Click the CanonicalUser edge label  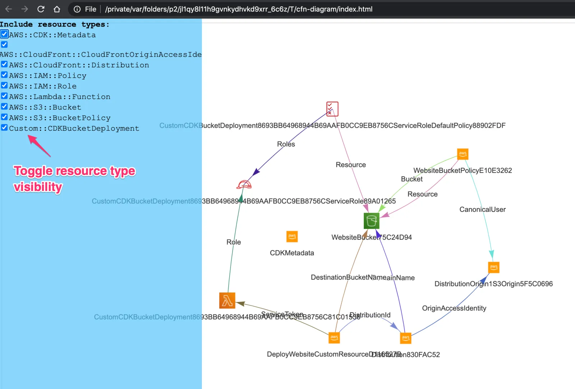pos(482,210)
